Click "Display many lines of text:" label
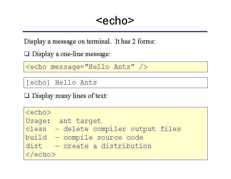231x179 pixels. tap(70, 96)
